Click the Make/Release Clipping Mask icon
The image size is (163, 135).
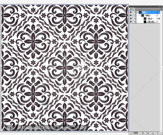point(143,133)
